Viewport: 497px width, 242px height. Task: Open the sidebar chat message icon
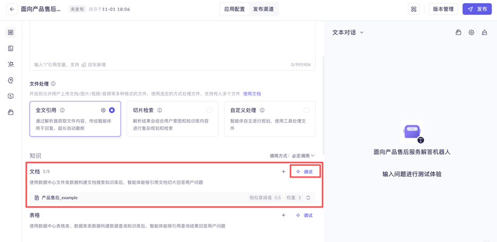11,96
